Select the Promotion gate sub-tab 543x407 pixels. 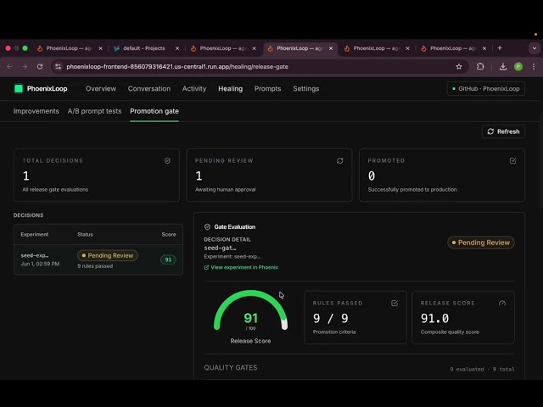pos(154,111)
